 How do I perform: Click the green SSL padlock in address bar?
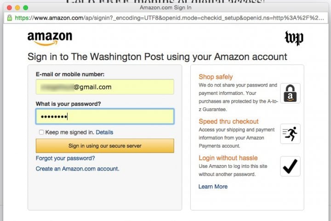pyautogui.click(x=10, y=18)
